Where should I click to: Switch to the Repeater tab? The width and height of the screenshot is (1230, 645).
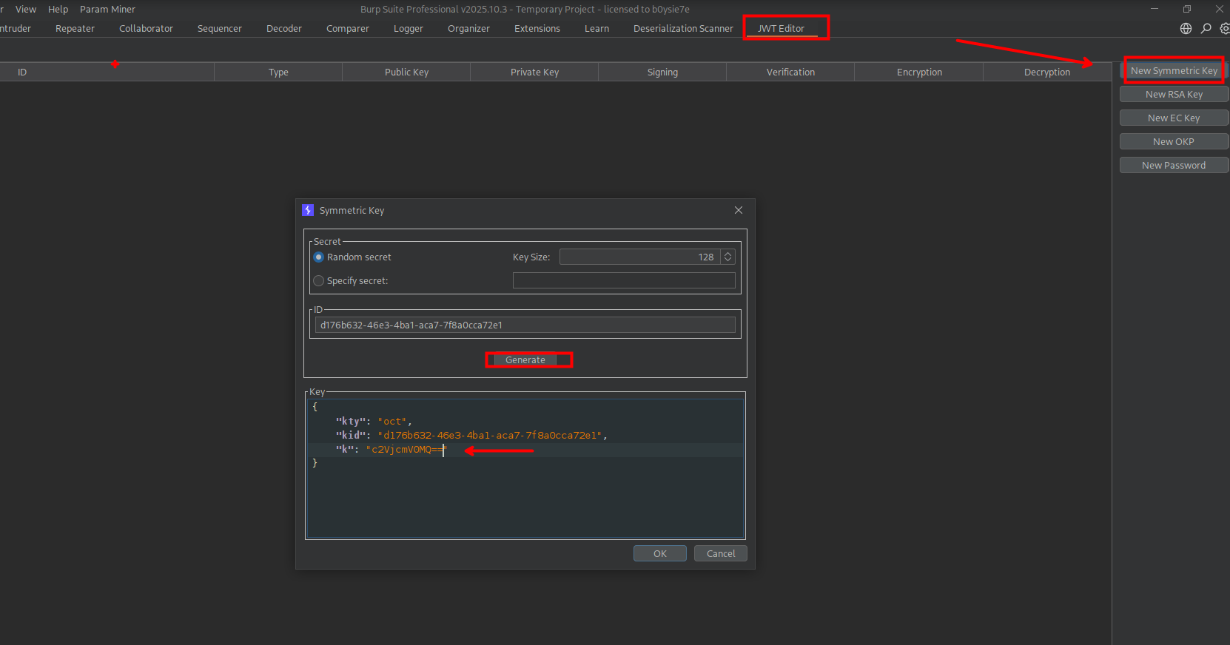[75, 29]
